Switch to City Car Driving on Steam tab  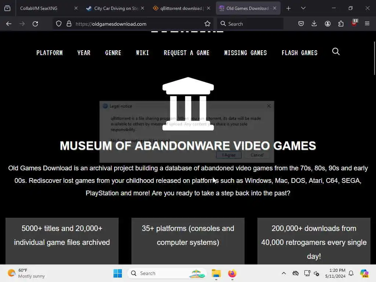[116, 8]
